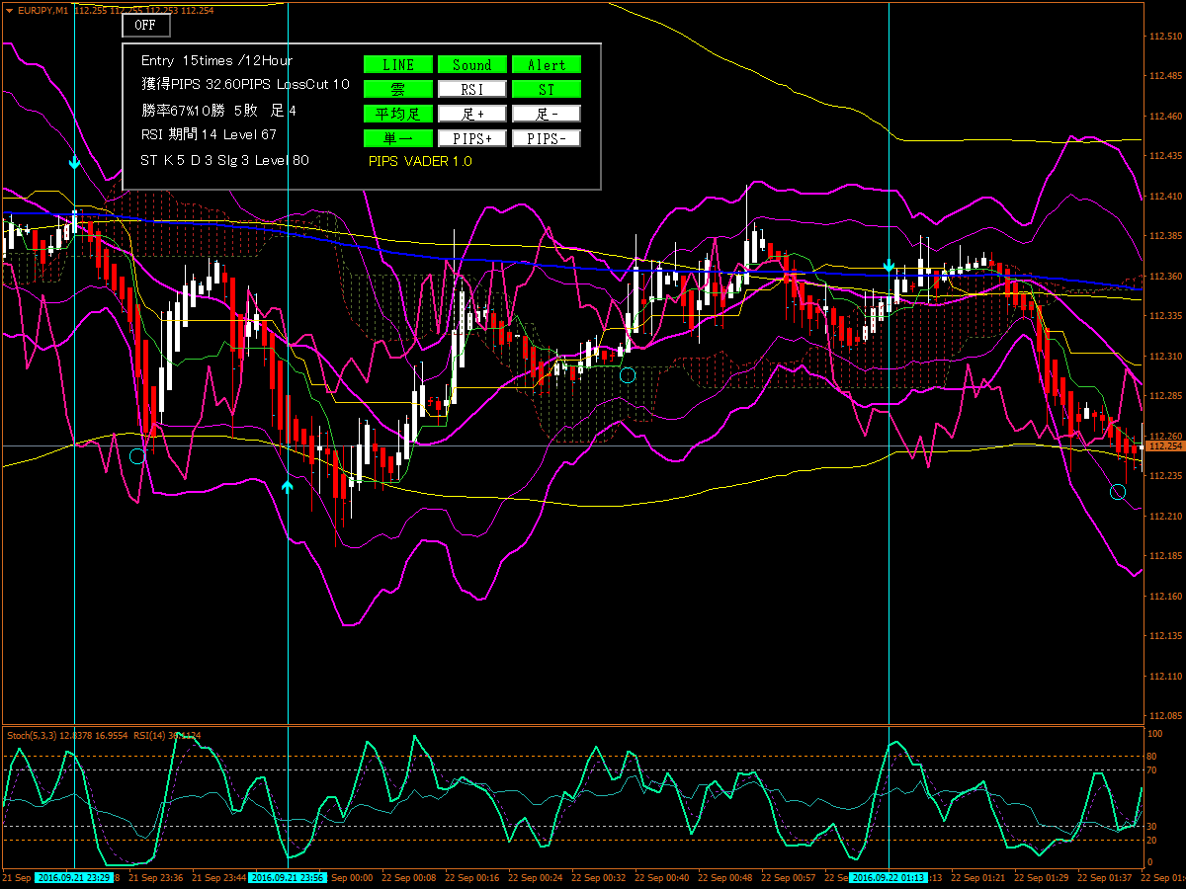Click the Stoch(5,3,3) indicator label
Viewport: 1186px width, 889px height.
click(x=34, y=736)
